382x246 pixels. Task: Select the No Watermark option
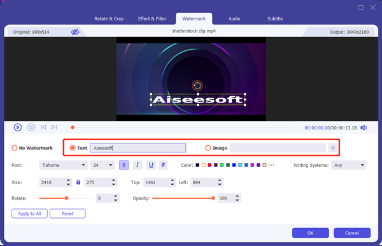(x=15, y=148)
